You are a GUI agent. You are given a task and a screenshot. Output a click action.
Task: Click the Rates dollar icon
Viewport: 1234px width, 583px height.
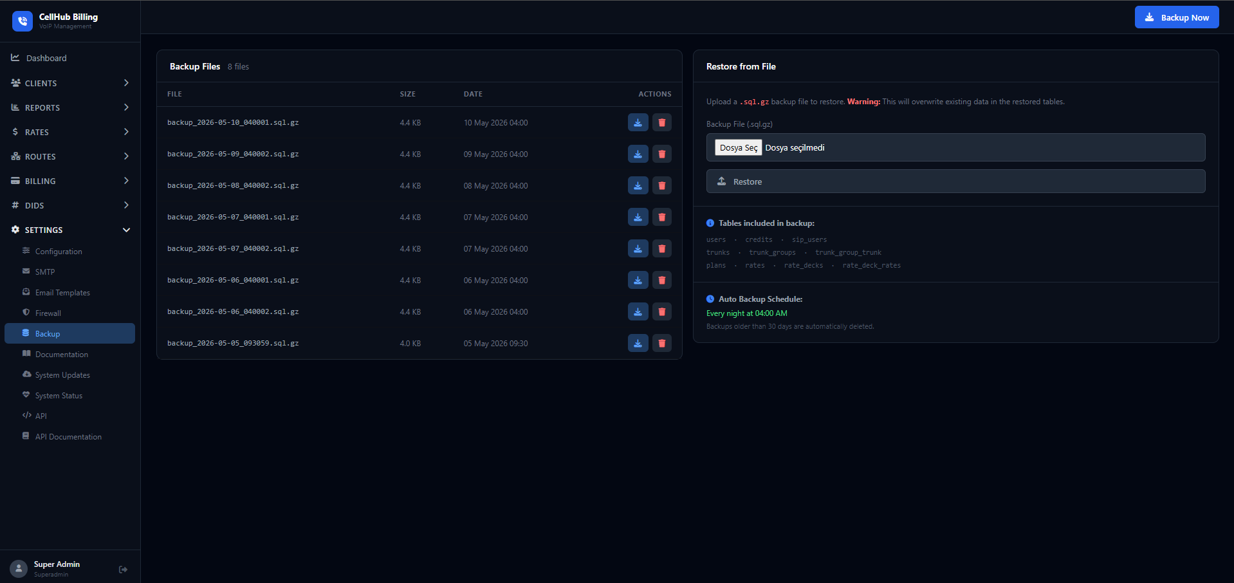(15, 132)
